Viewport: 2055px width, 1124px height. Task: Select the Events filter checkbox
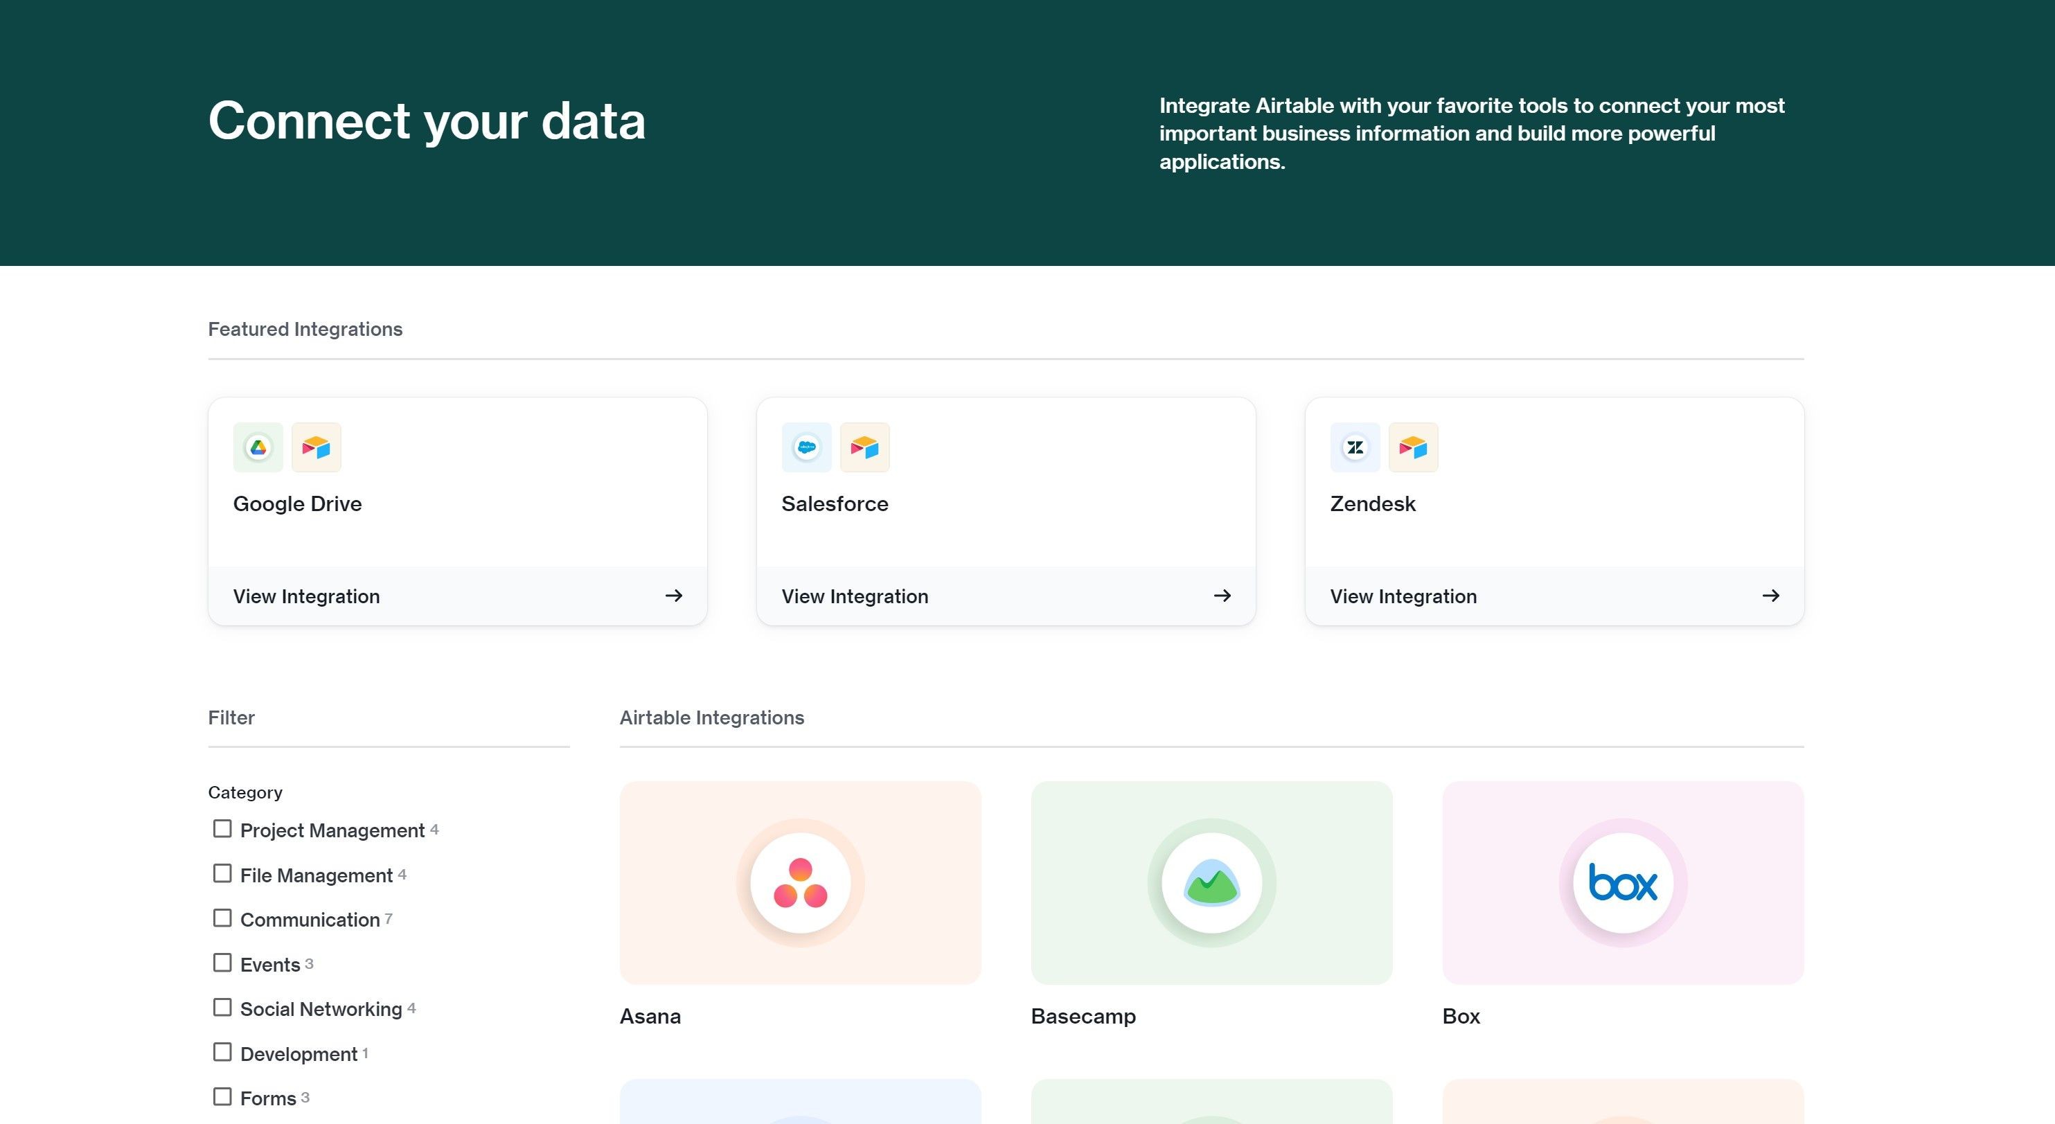222,963
